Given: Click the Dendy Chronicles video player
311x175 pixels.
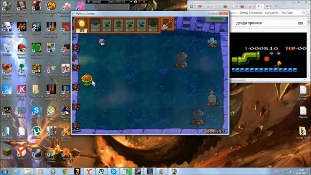Looking at the screenshot, I should coord(268,55).
